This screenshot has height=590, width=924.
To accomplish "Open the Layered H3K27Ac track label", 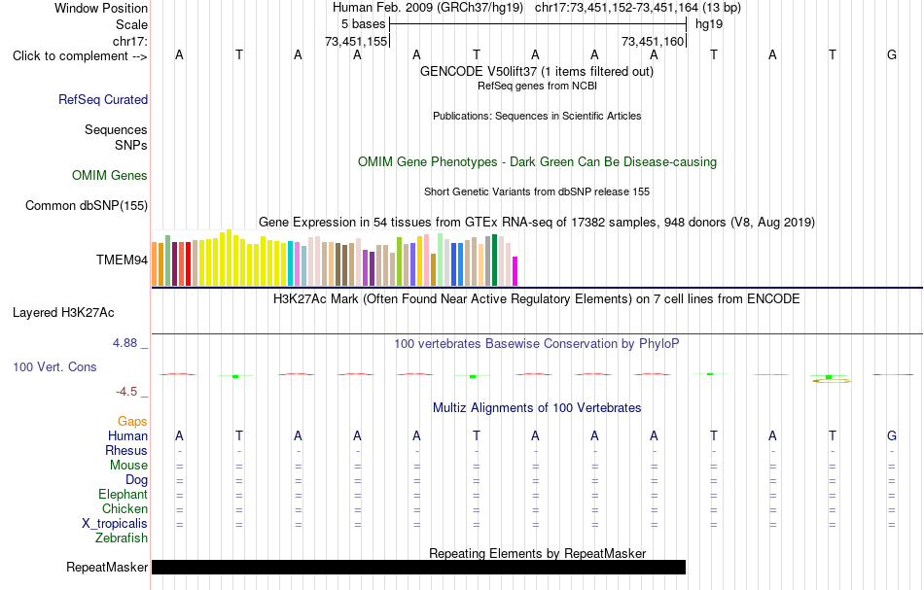I will pyautogui.click(x=63, y=313).
